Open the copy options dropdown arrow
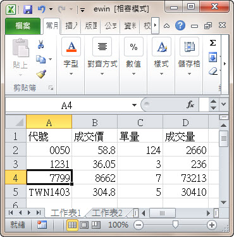The width and height of the screenshot is (234, 237). tap(50, 59)
